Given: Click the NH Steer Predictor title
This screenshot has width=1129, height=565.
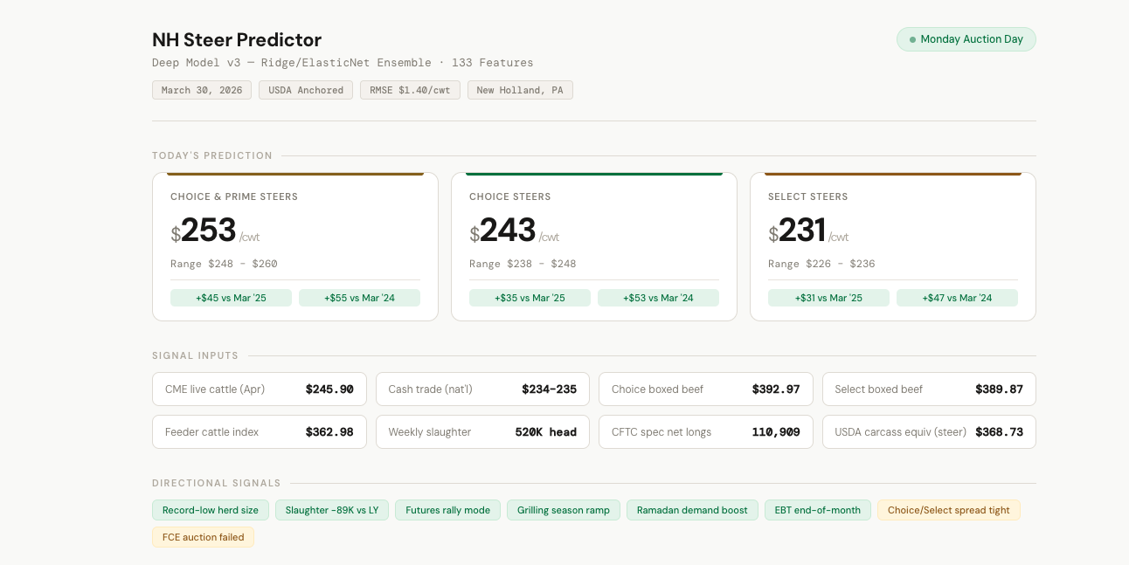Looking at the screenshot, I should 237,39.
